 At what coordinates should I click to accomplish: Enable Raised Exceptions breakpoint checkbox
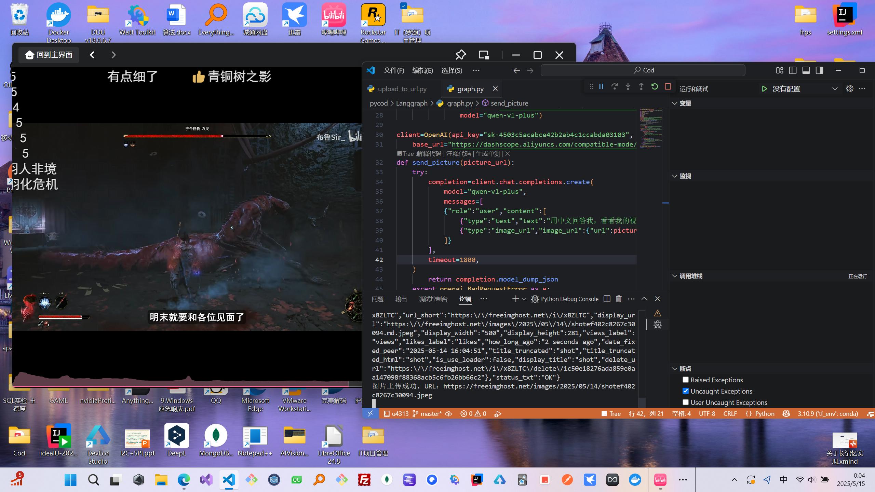pyautogui.click(x=685, y=380)
